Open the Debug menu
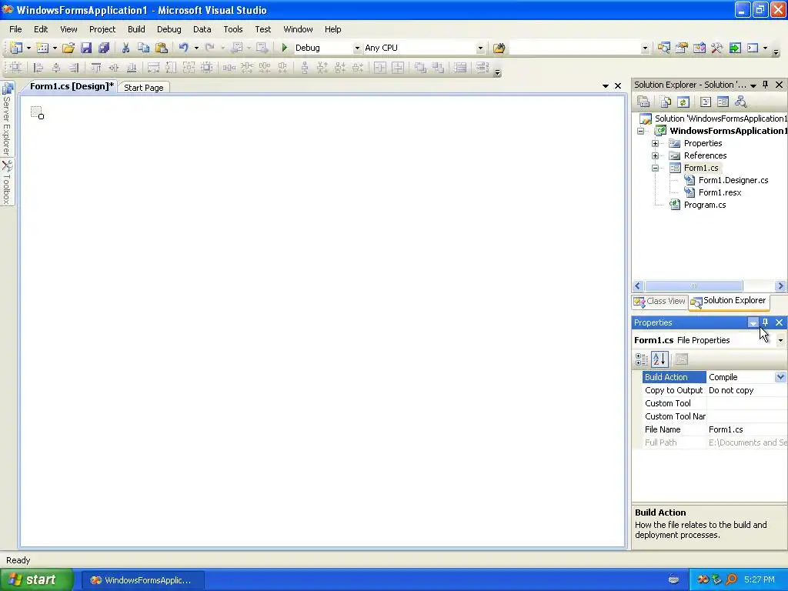 click(169, 29)
